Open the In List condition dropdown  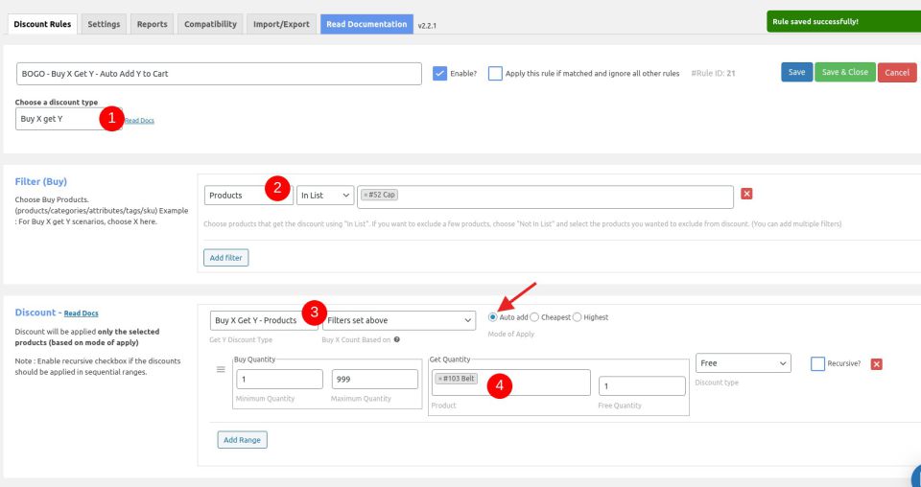pos(325,196)
